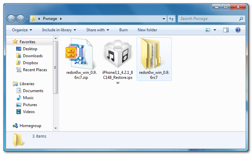Open the address bar history dropdown

pyautogui.click(x=164, y=19)
